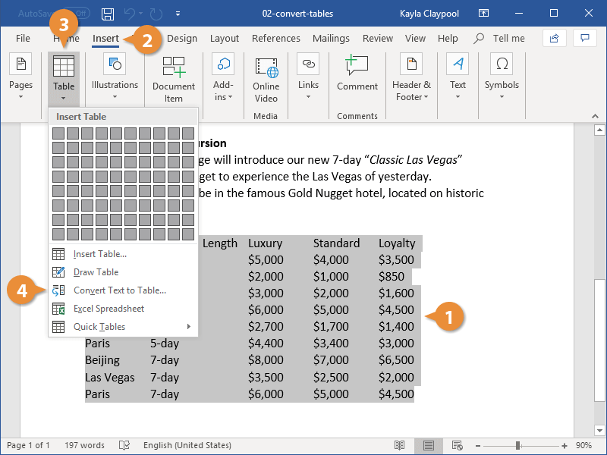Choose Draw Table option
Image resolution: width=607 pixels, height=455 pixels.
coord(96,272)
